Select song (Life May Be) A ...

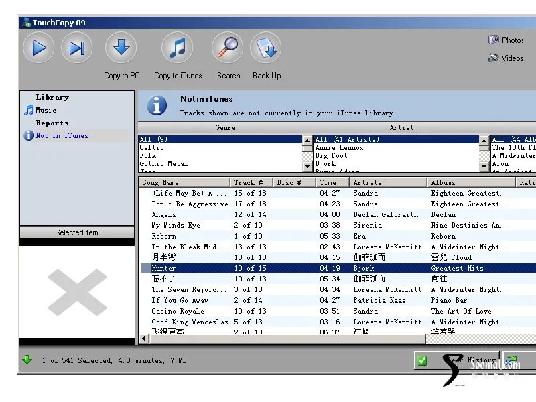coord(190,193)
